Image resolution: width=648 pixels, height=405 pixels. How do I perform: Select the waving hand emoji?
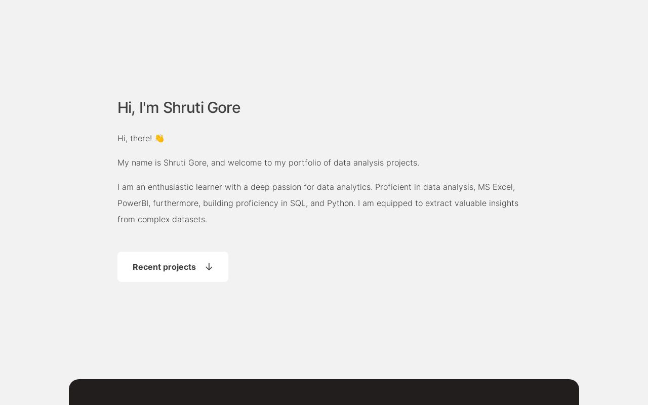(x=159, y=138)
